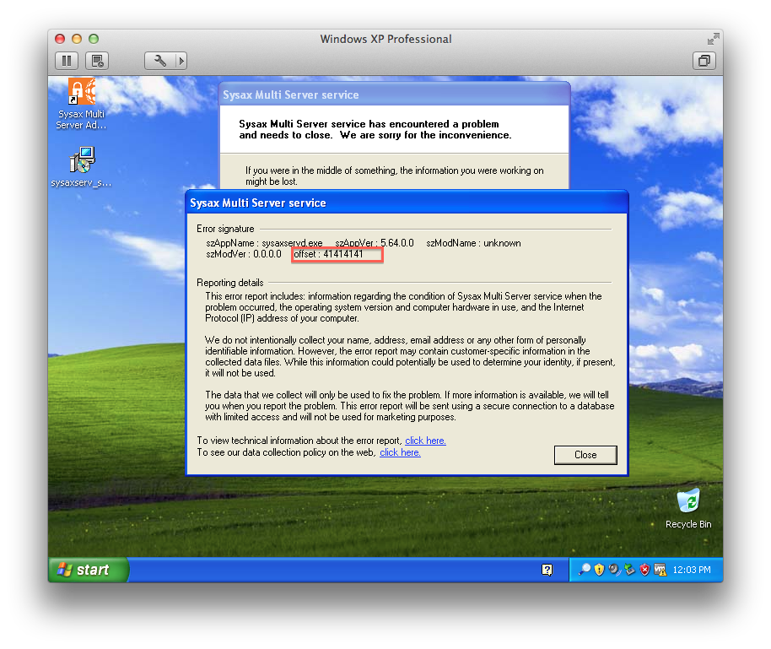The image size is (771, 649).
Task: Click the help balloon icon in taskbar
Action: tap(547, 570)
